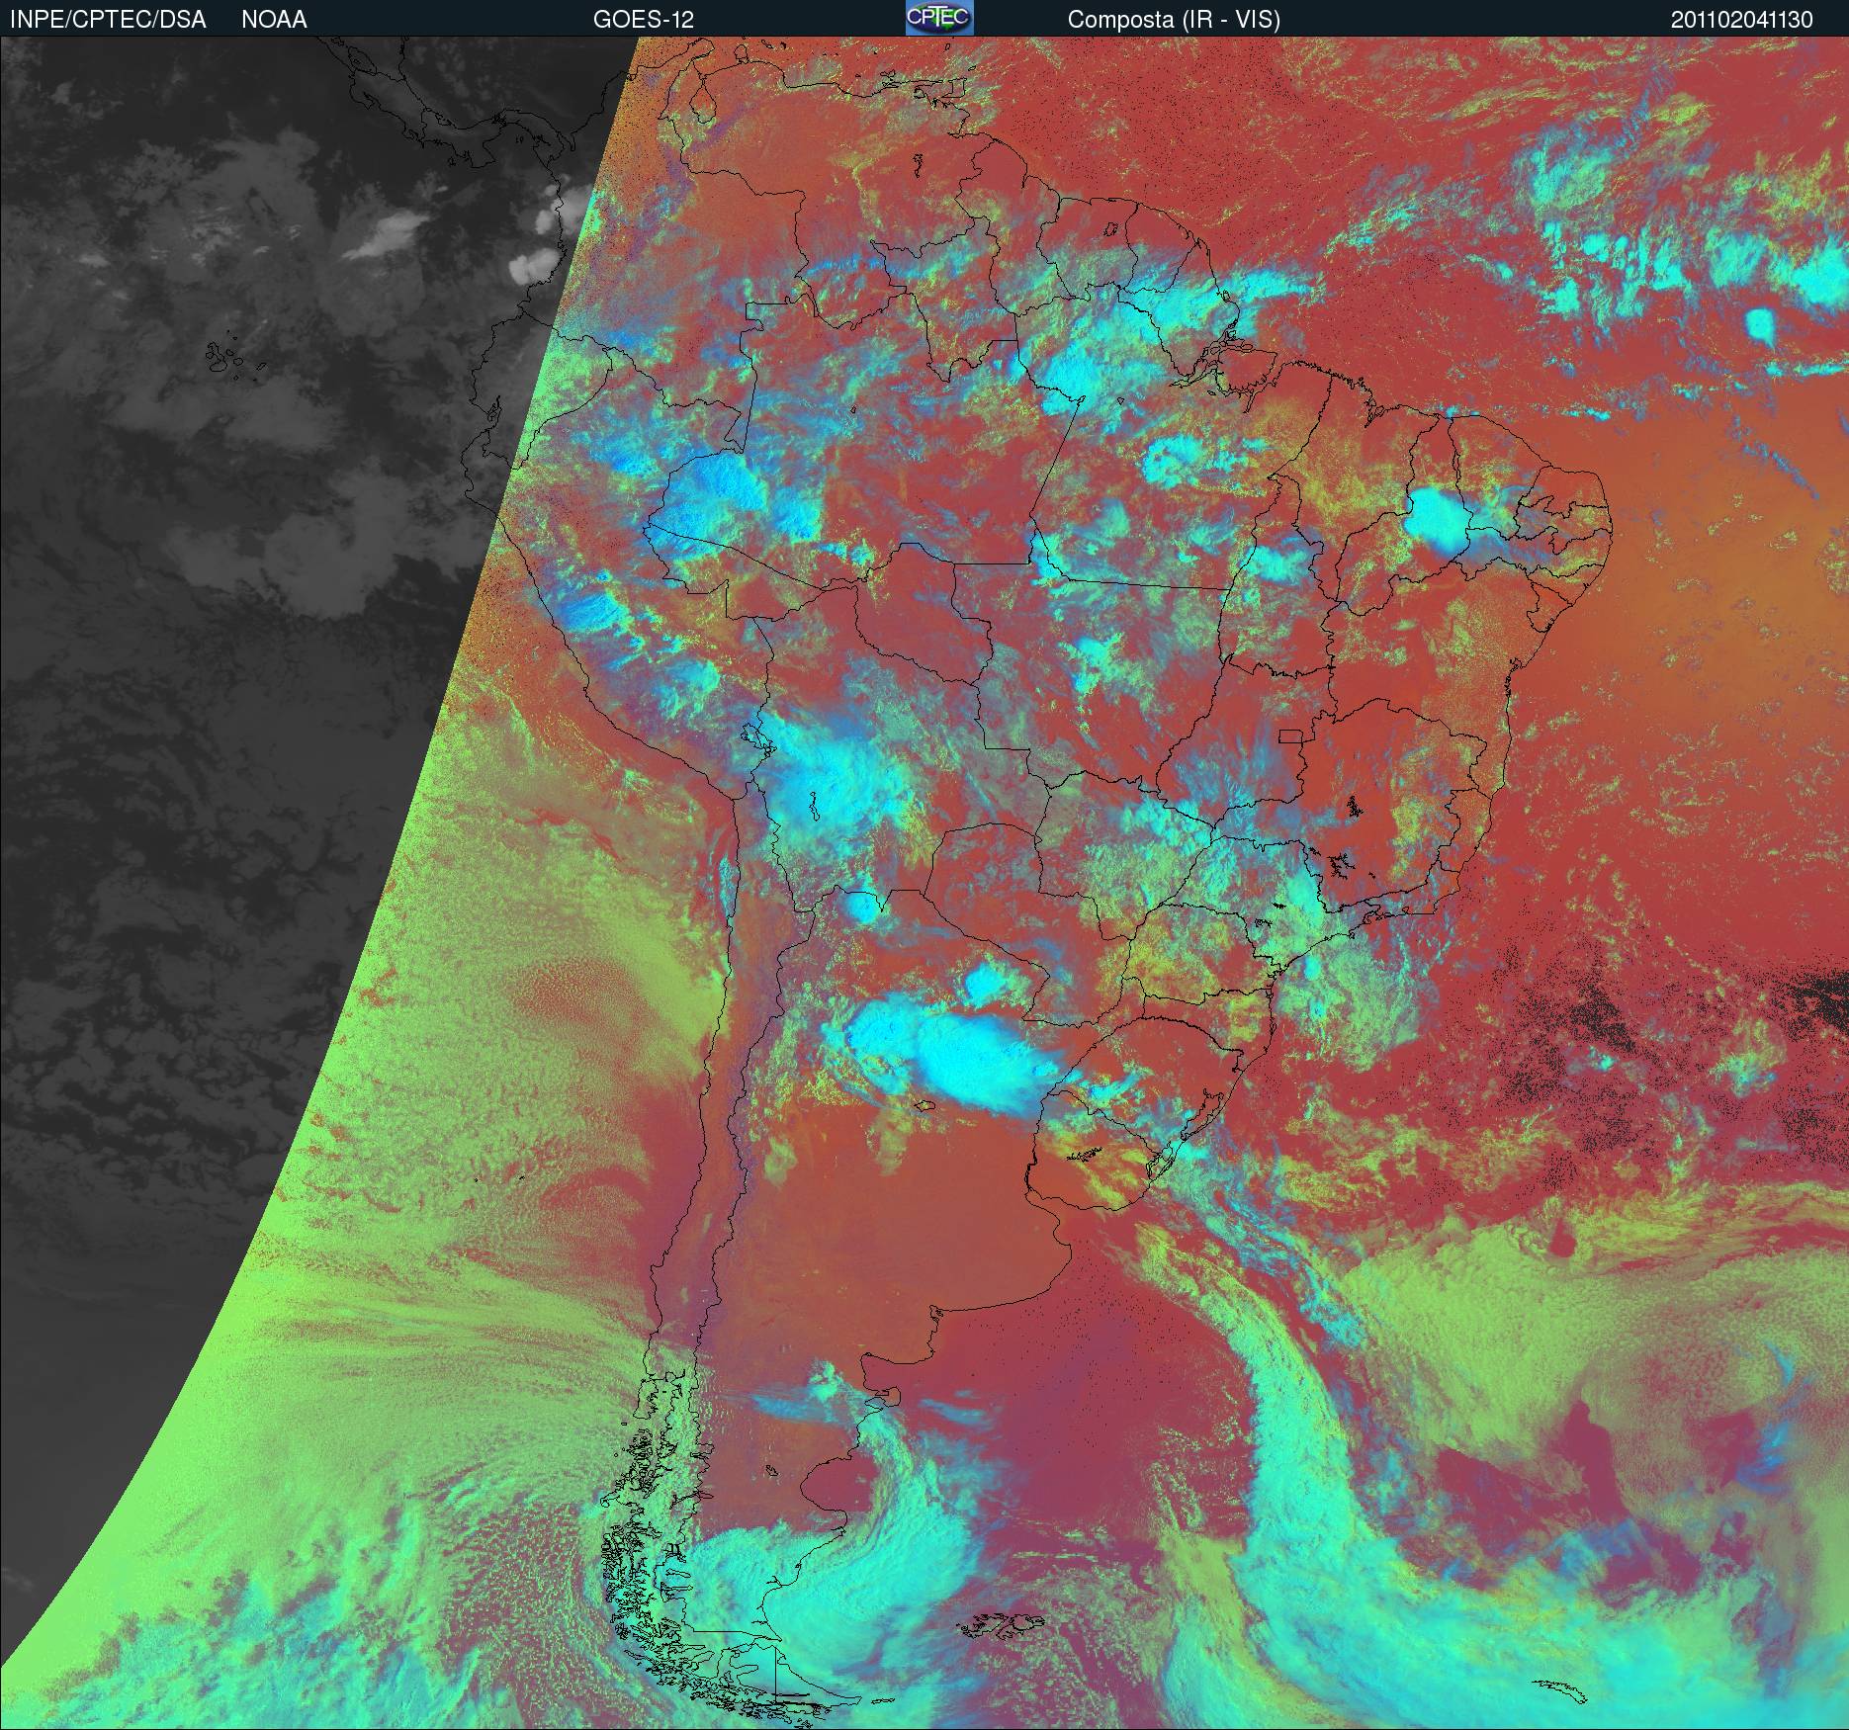1849x1730 pixels.
Task: Click the Distrito Federal square in Brazil
Action: click(1291, 735)
